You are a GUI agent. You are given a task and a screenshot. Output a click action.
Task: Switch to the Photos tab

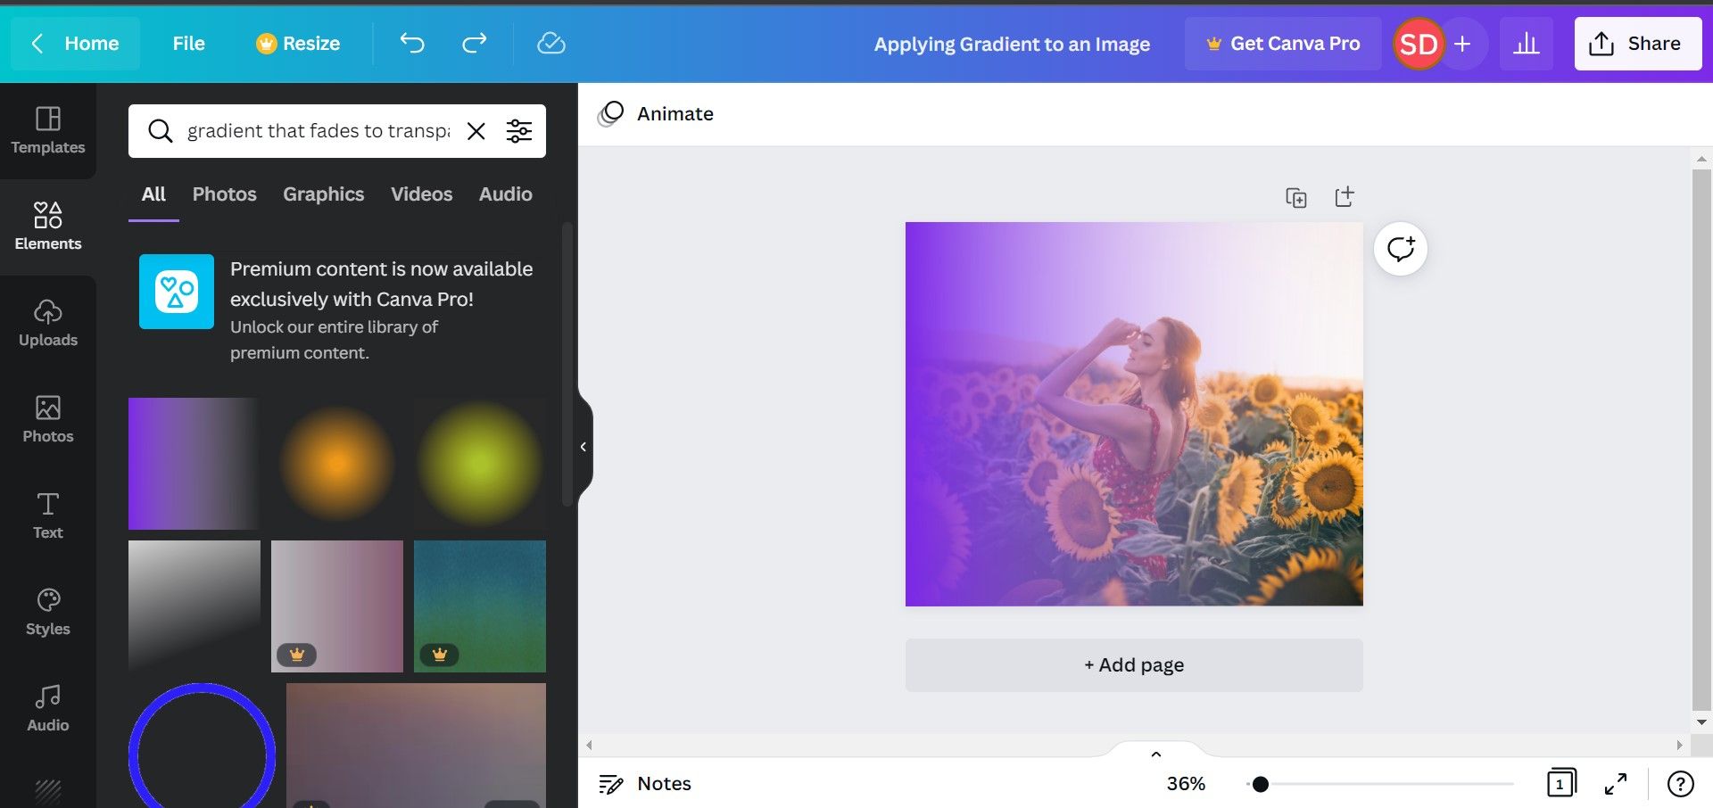pyautogui.click(x=225, y=194)
